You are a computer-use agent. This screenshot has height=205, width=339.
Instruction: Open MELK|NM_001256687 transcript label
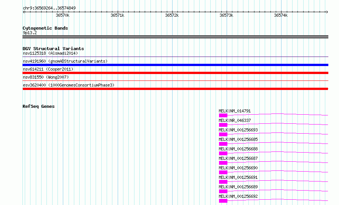pyautogui.click(x=238, y=158)
